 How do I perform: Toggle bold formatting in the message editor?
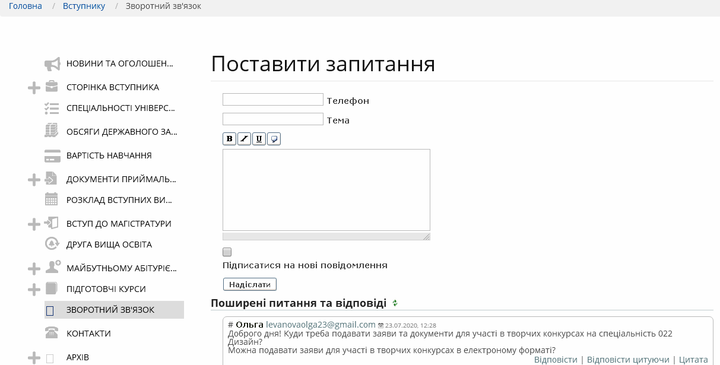coord(229,138)
